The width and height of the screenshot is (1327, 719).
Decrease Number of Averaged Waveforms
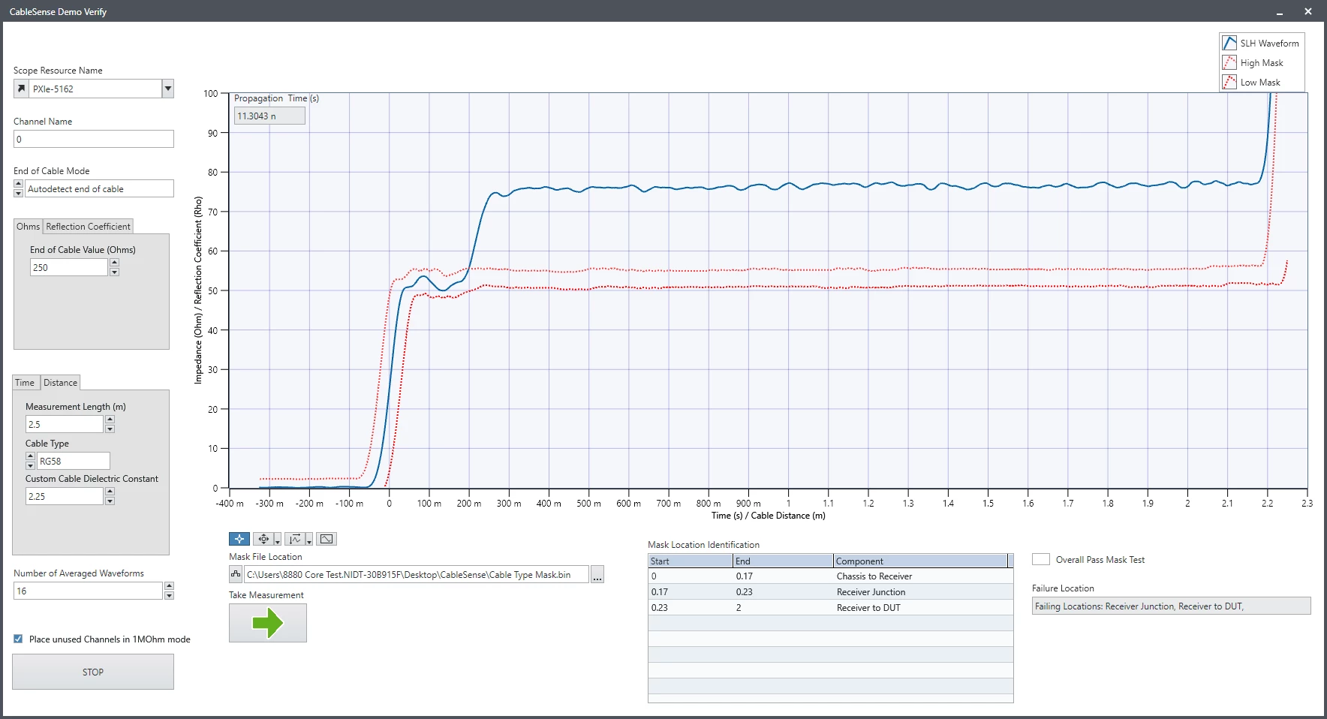tap(169, 595)
